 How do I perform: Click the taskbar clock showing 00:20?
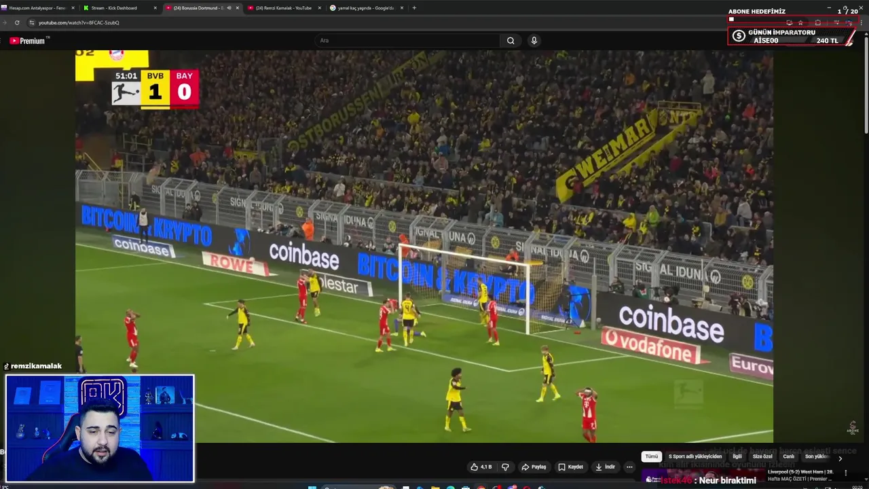point(857,486)
